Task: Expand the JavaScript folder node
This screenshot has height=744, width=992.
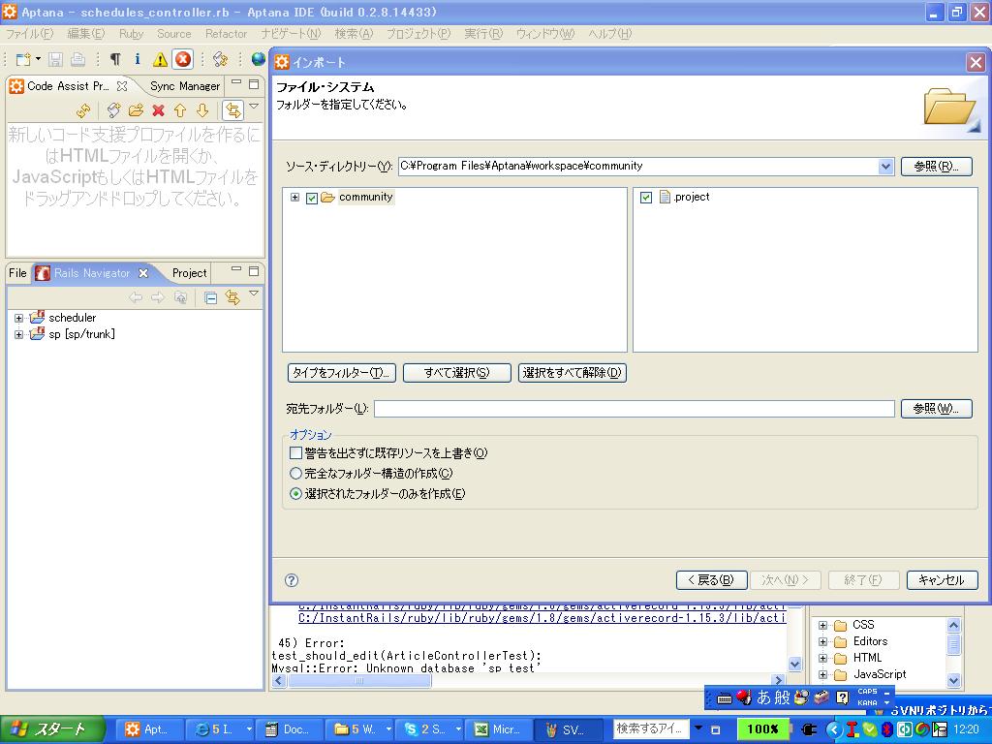Action: (x=823, y=675)
